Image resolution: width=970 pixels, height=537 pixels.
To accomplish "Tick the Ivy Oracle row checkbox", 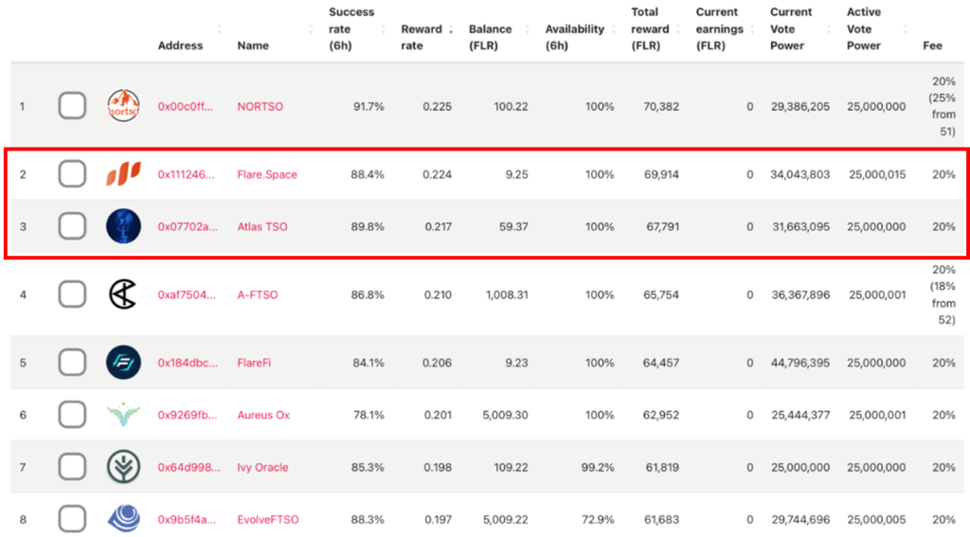I will [x=72, y=467].
